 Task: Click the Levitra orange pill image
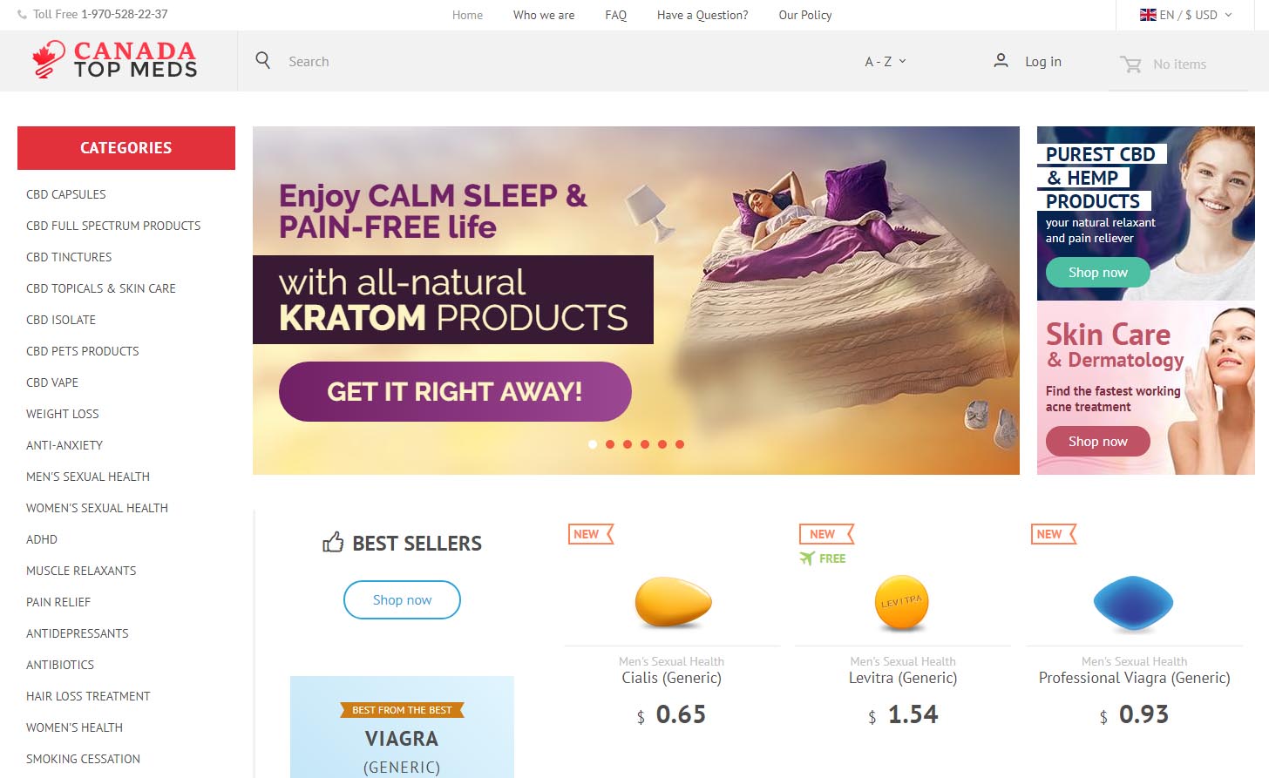tap(902, 602)
